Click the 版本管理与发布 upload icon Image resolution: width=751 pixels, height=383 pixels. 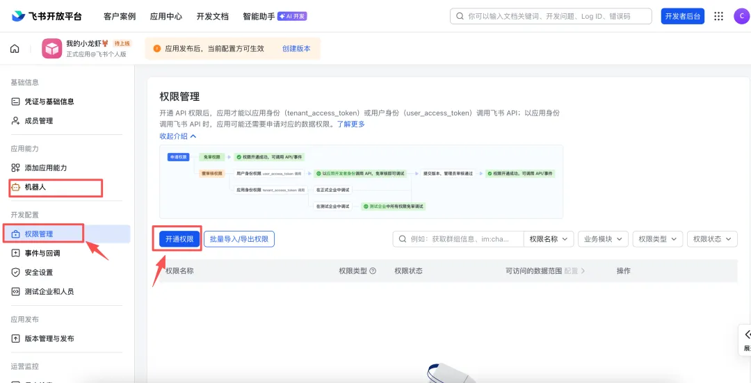pos(15,339)
